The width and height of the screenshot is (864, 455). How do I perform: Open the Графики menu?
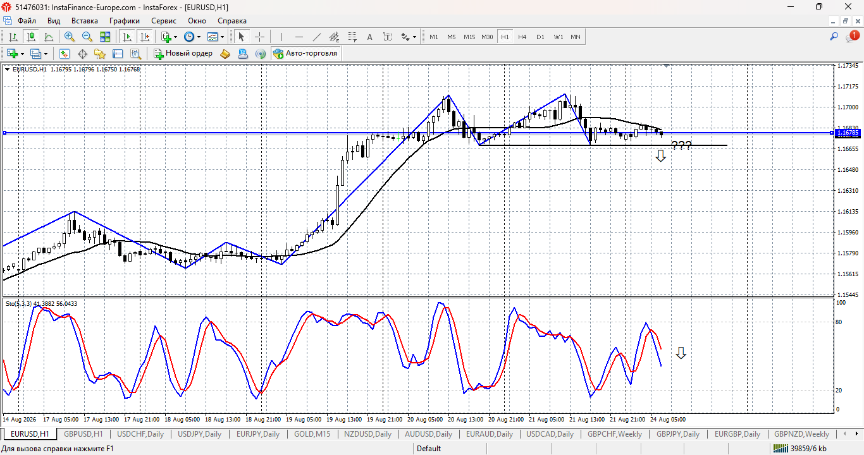pyautogui.click(x=124, y=21)
